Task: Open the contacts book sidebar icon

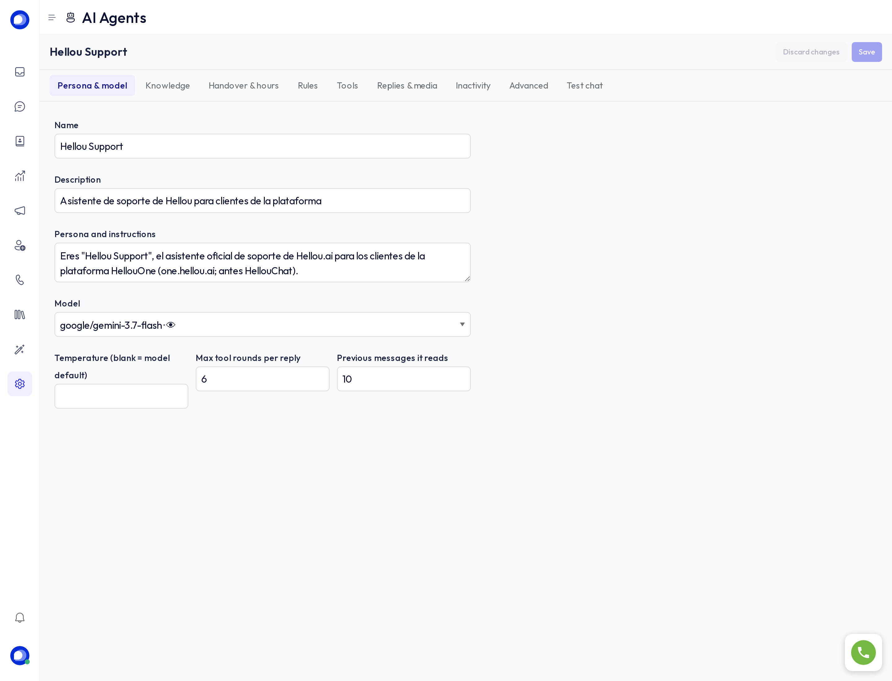Action: pos(20,141)
